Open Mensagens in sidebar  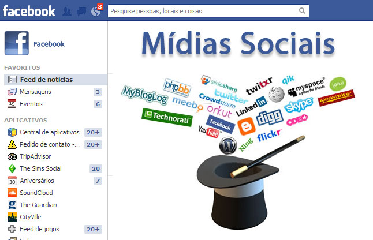[x=35, y=92]
